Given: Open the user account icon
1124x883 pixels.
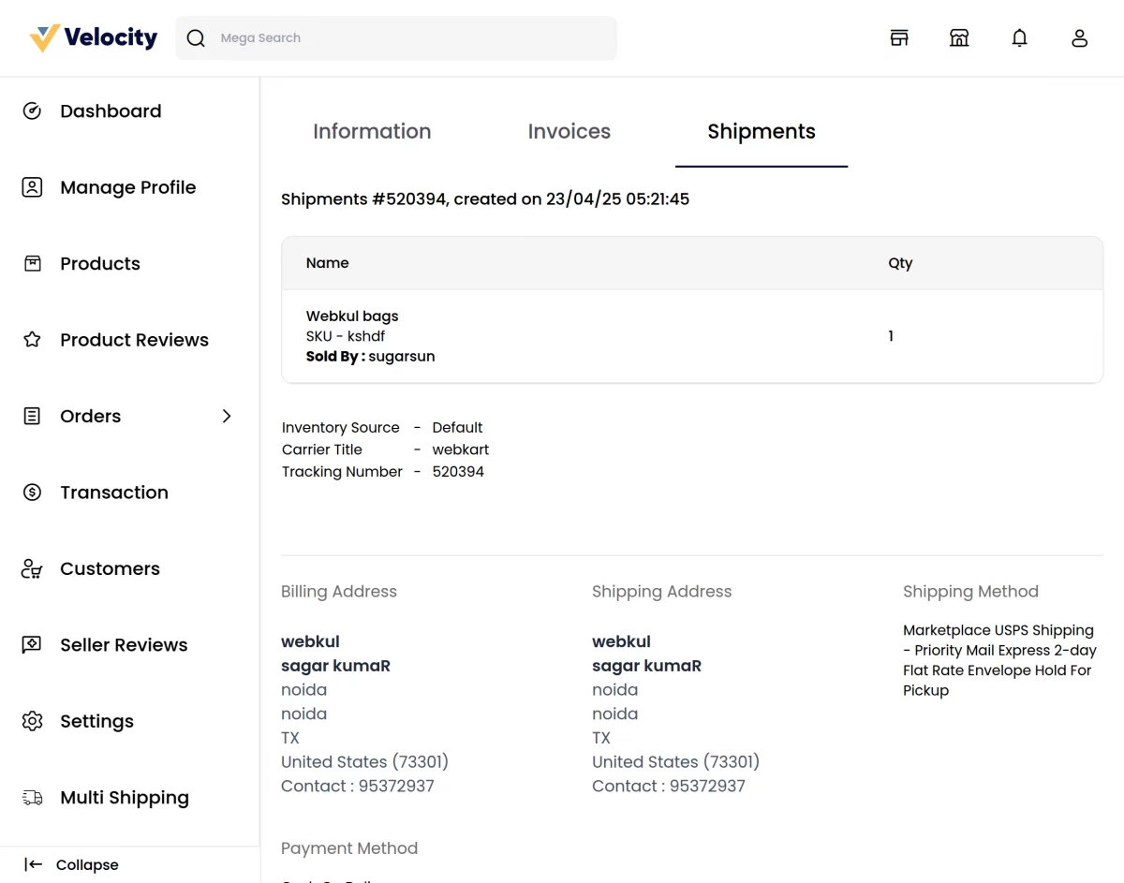Looking at the screenshot, I should (x=1079, y=37).
